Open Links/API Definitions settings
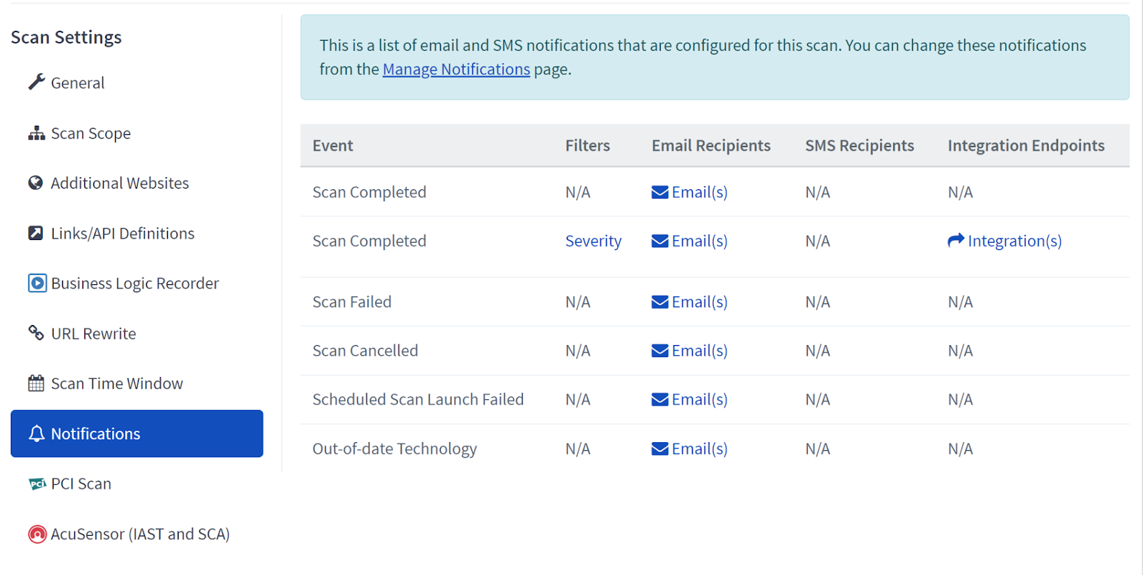The width and height of the screenshot is (1143, 575). coord(122,234)
